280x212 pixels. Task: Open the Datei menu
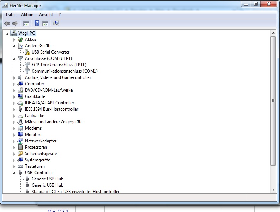[11, 15]
